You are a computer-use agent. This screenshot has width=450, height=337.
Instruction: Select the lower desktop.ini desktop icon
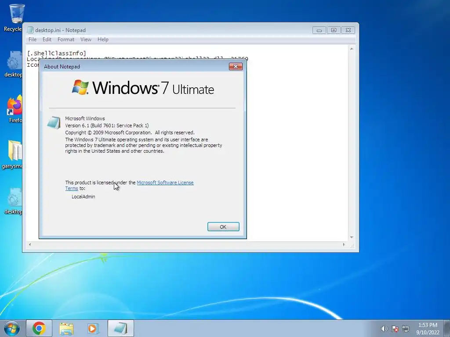pyautogui.click(x=13, y=201)
